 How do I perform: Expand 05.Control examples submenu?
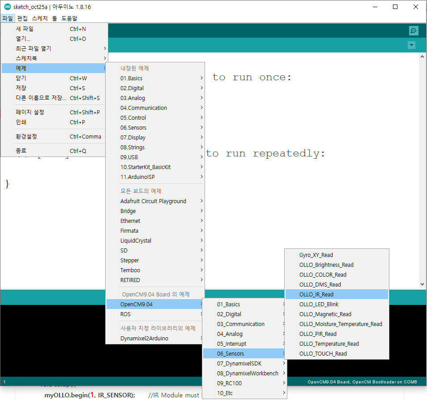(x=155, y=117)
